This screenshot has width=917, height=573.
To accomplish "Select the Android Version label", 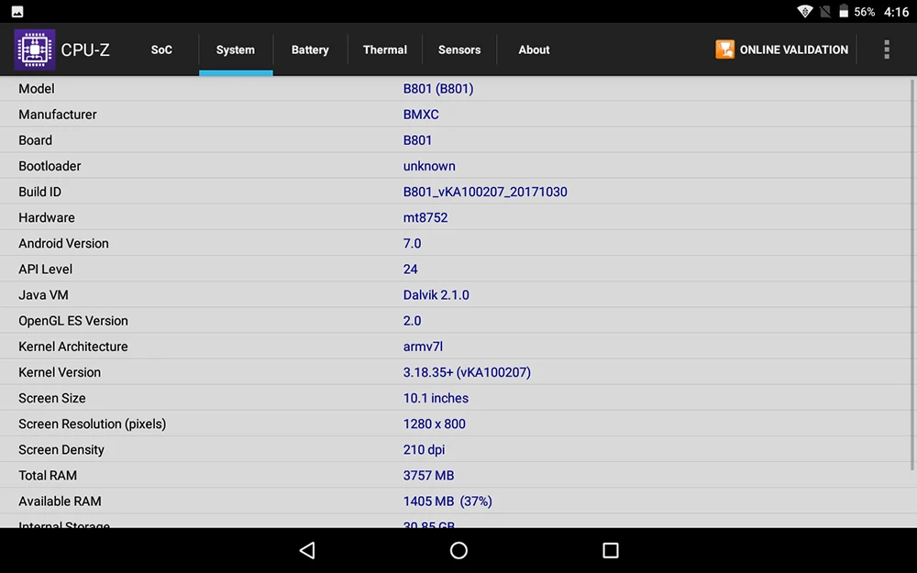I will (x=63, y=243).
